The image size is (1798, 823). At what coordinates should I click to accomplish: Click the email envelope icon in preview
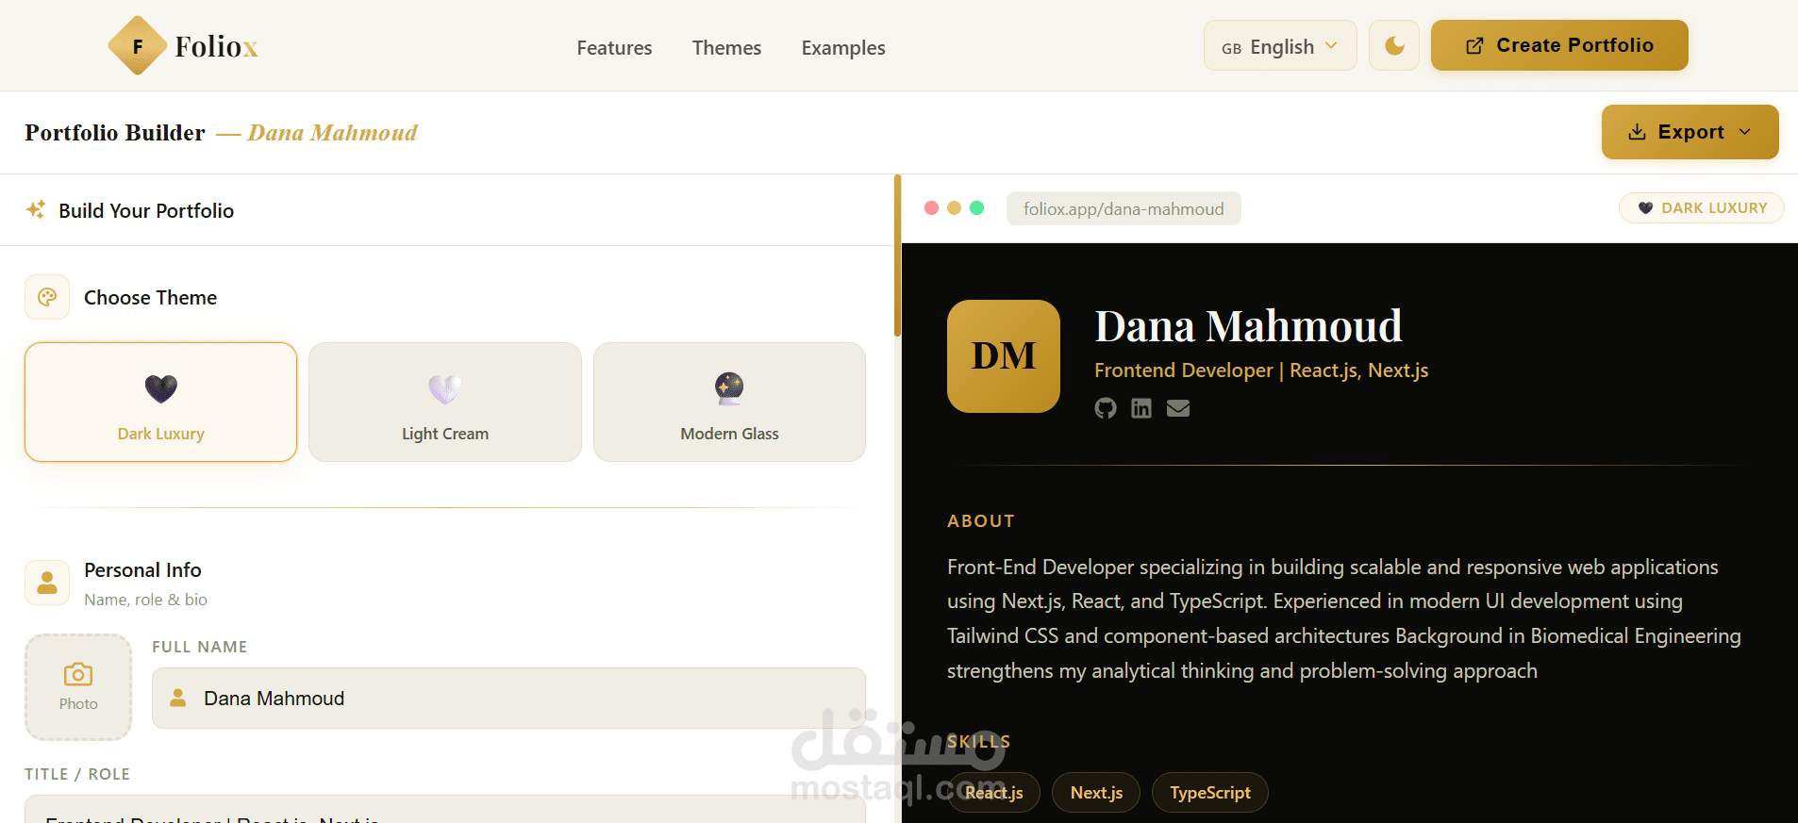[x=1178, y=408]
